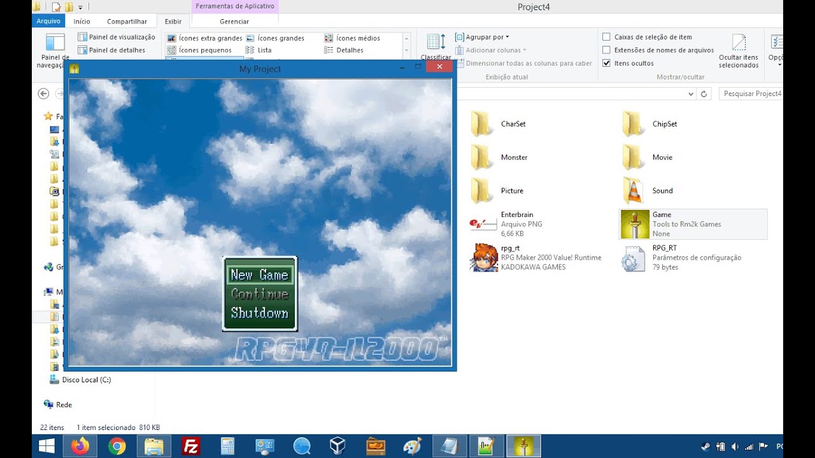815x458 pixels.
Task: Choose Ícones pequenos layout
Action: click(x=199, y=50)
